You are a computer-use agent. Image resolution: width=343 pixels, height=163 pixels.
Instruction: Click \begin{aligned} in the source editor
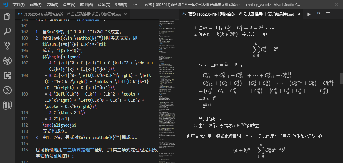tap(64, 57)
